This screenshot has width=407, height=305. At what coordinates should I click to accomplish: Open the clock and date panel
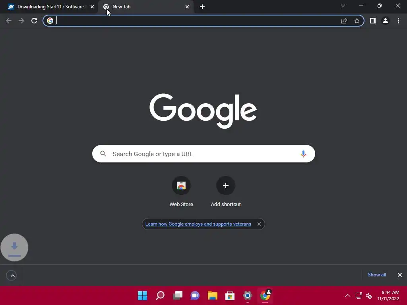(x=388, y=295)
